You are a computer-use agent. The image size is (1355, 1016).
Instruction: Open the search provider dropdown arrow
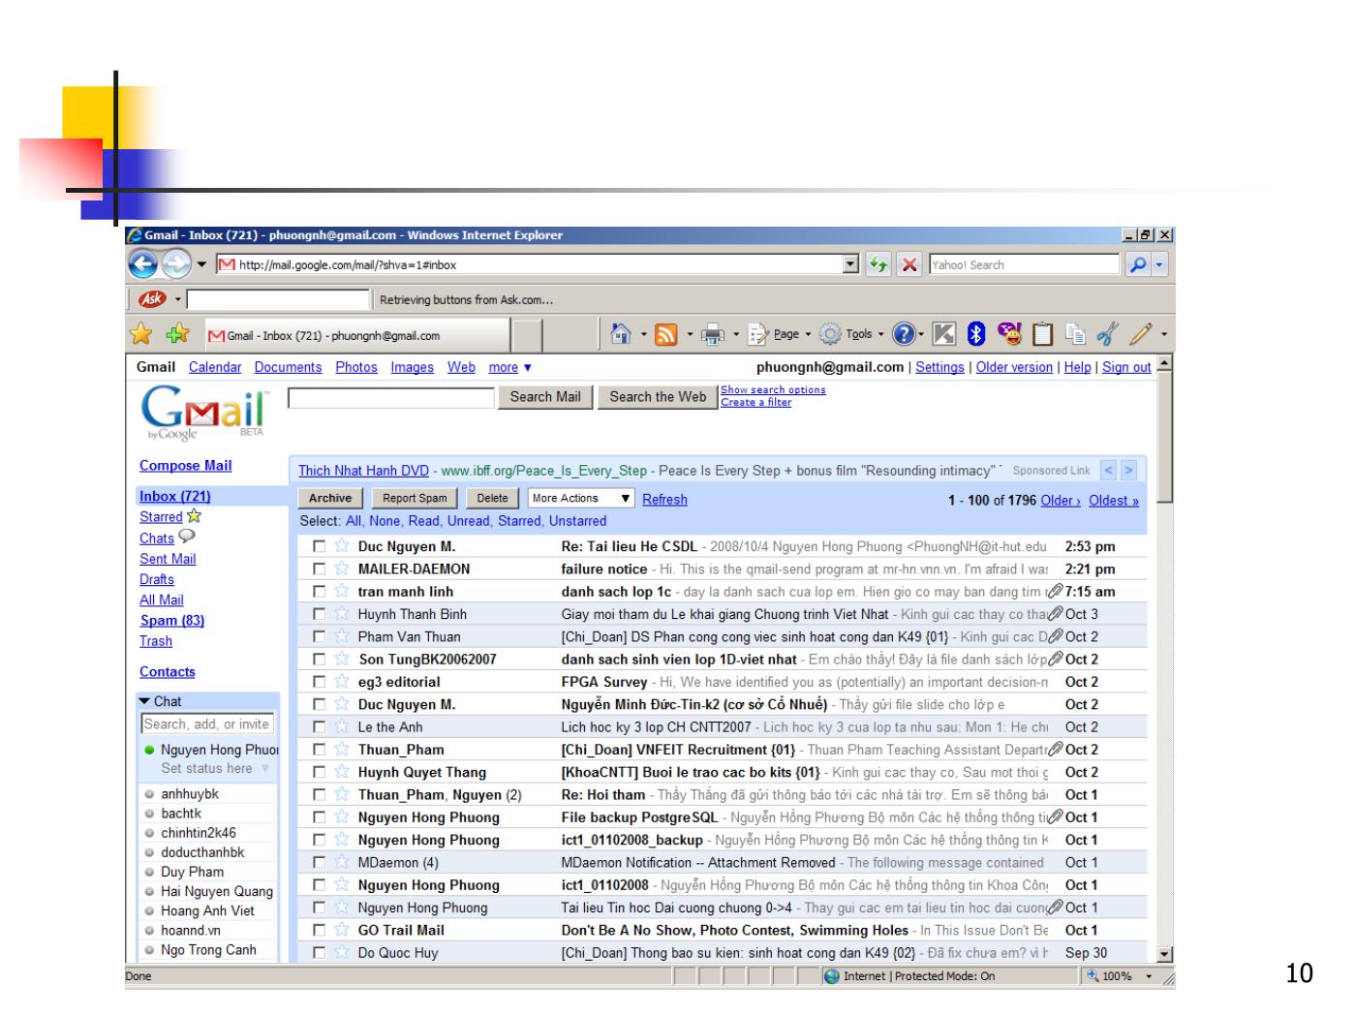coord(1160,264)
